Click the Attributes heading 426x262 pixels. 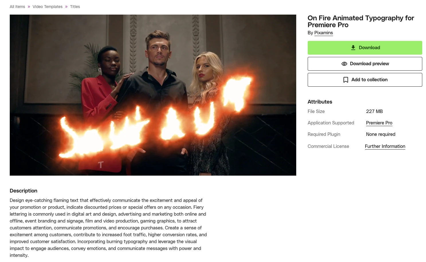click(x=320, y=102)
